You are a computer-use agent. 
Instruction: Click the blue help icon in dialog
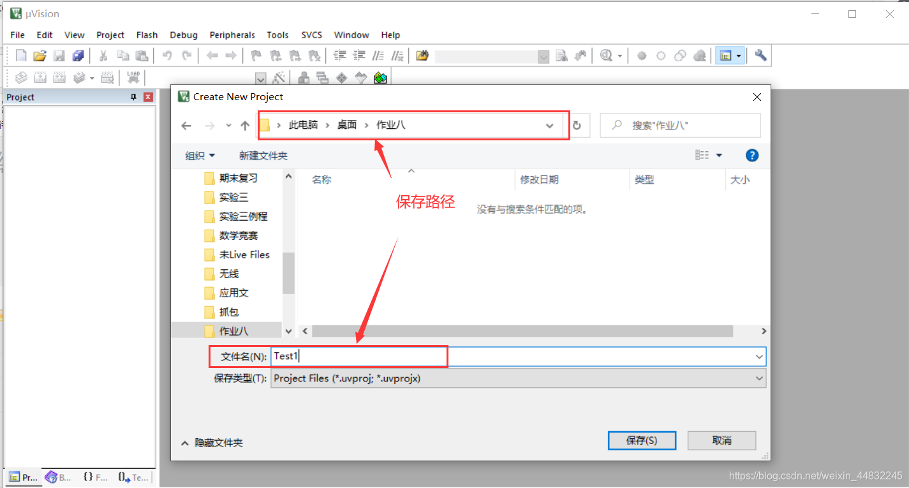click(752, 155)
